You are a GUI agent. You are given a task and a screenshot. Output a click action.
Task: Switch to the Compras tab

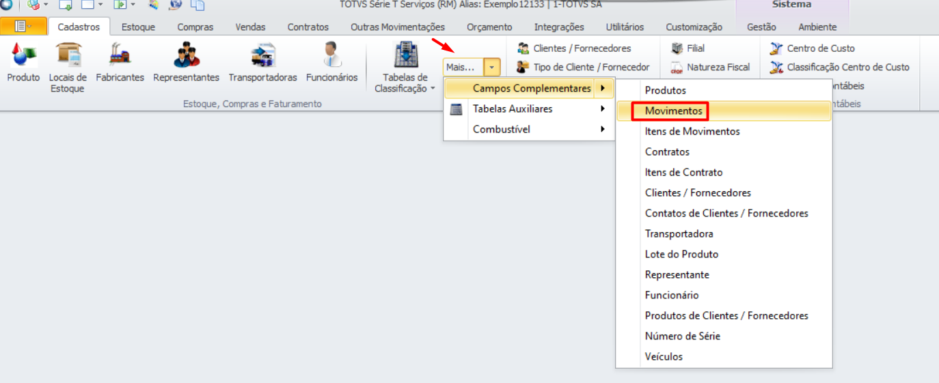[x=195, y=27]
